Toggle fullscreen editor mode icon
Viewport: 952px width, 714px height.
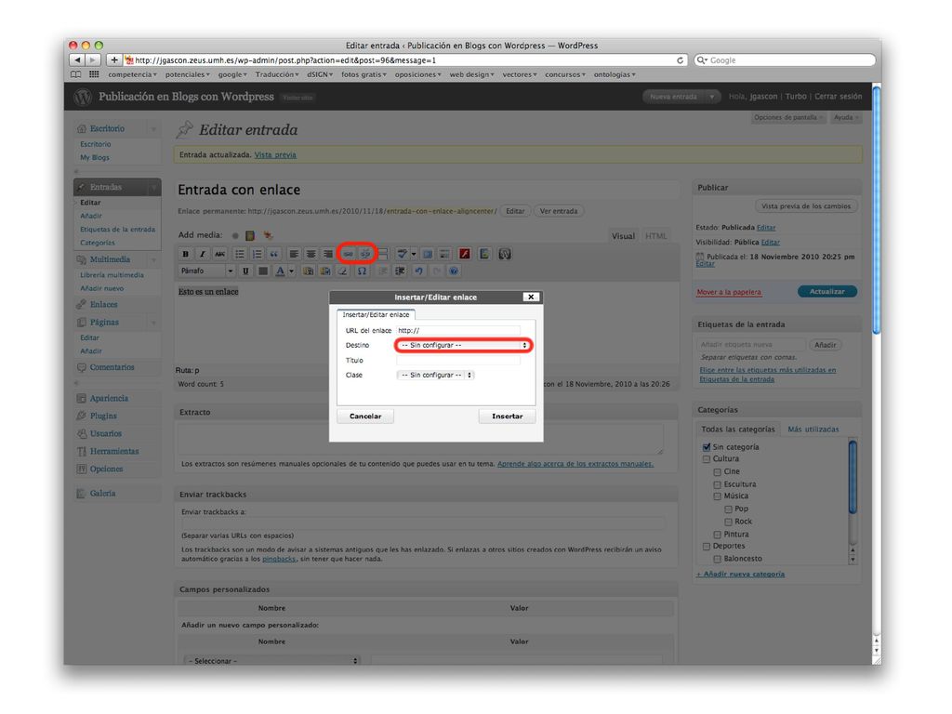pos(428,254)
